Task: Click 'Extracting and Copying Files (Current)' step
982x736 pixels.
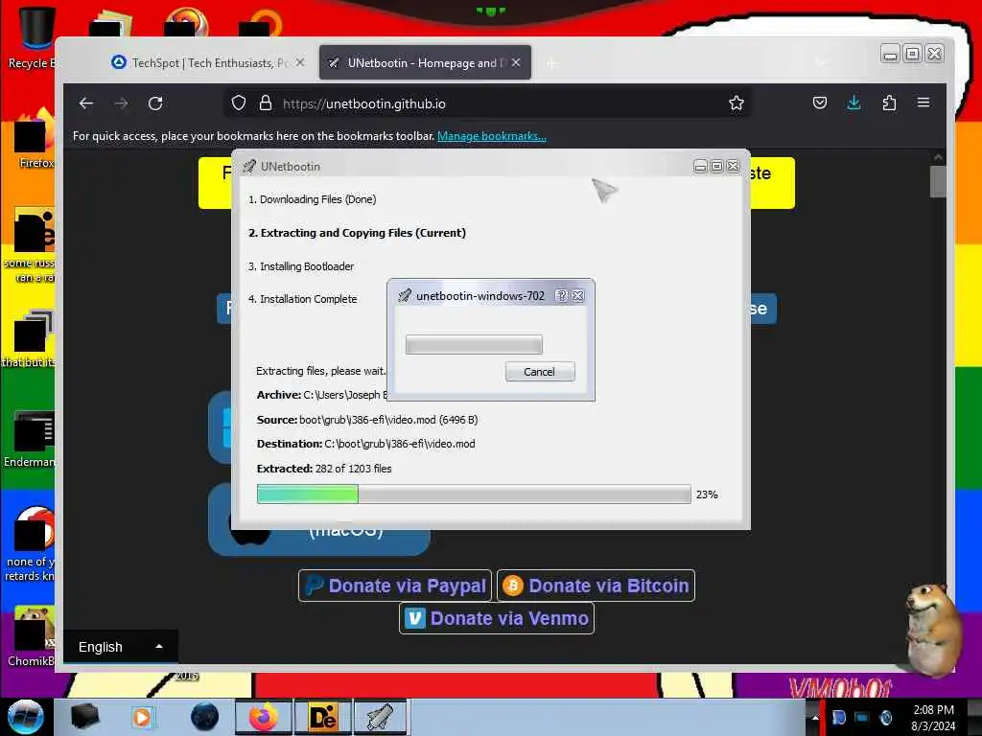Action: coord(357,233)
